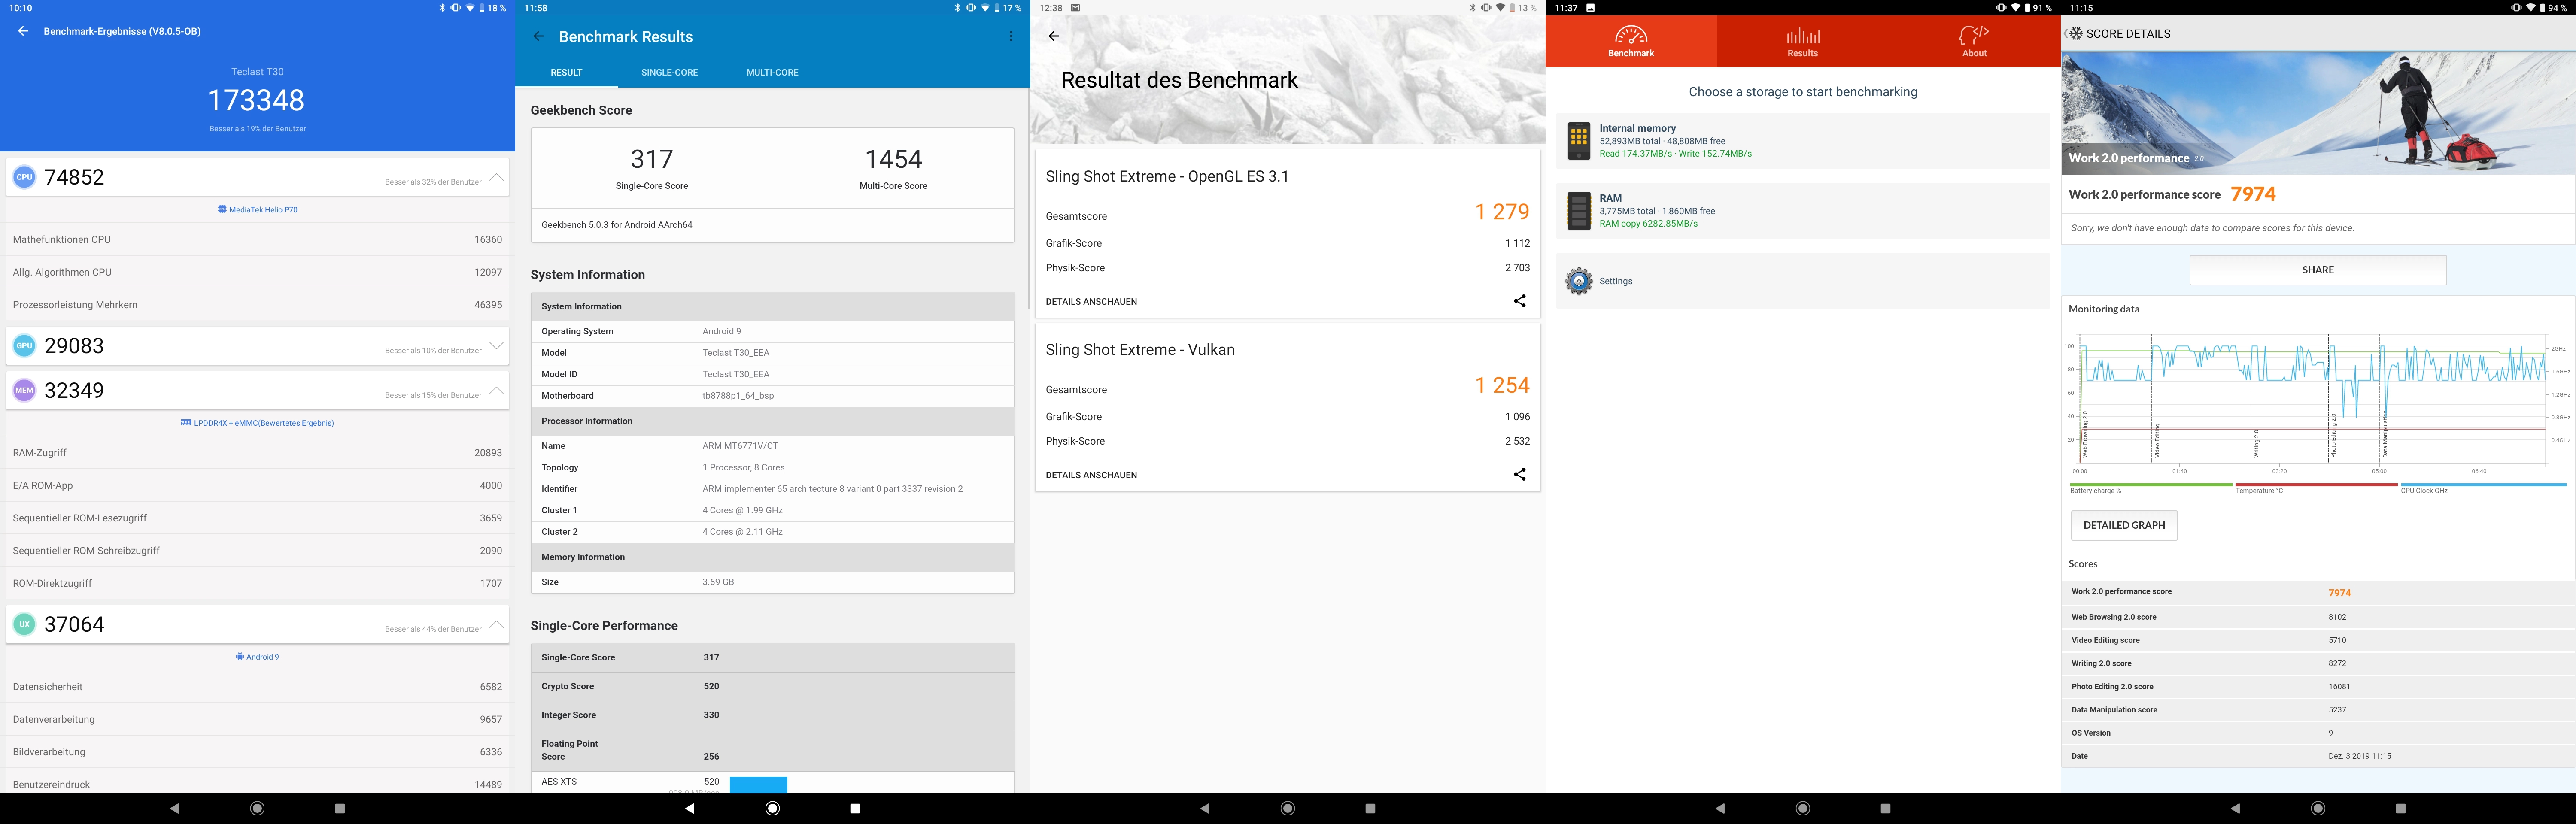Click DETAILS ANSCHAUEN under Vulkan
Viewport: 2576px width, 824px height.
[1091, 475]
